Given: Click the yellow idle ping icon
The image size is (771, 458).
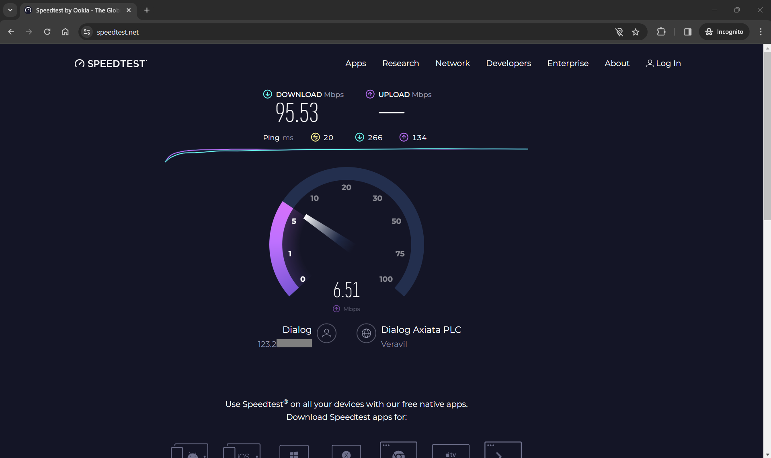Looking at the screenshot, I should click(315, 137).
